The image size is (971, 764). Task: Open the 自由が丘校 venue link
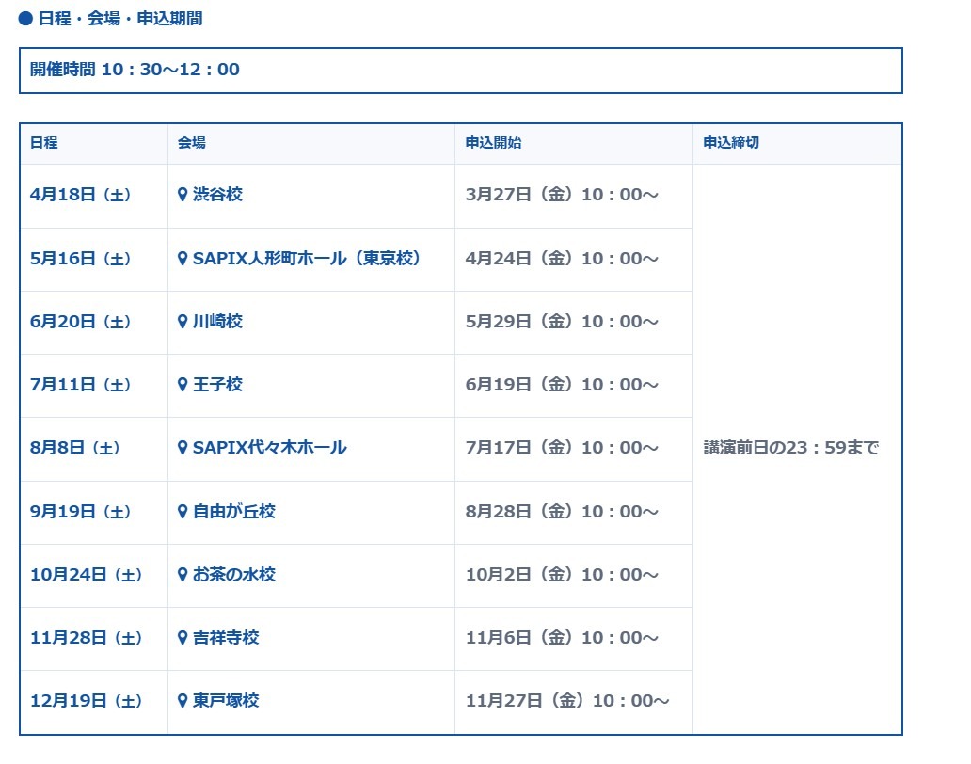pyautogui.click(x=233, y=512)
